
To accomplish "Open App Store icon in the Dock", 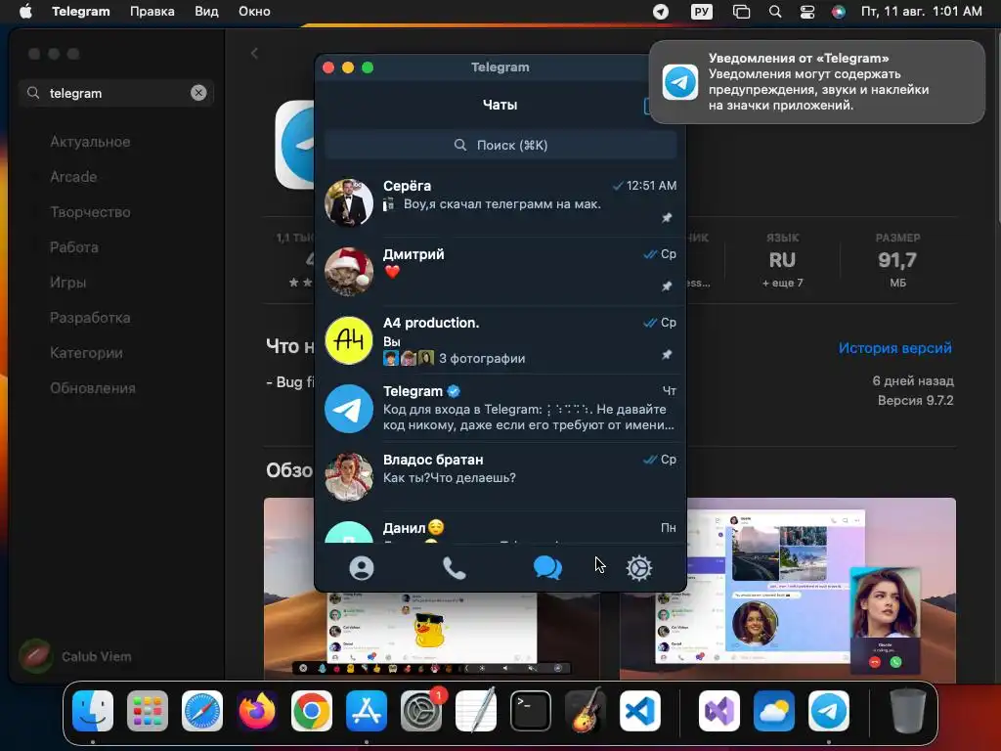I will (367, 711).
